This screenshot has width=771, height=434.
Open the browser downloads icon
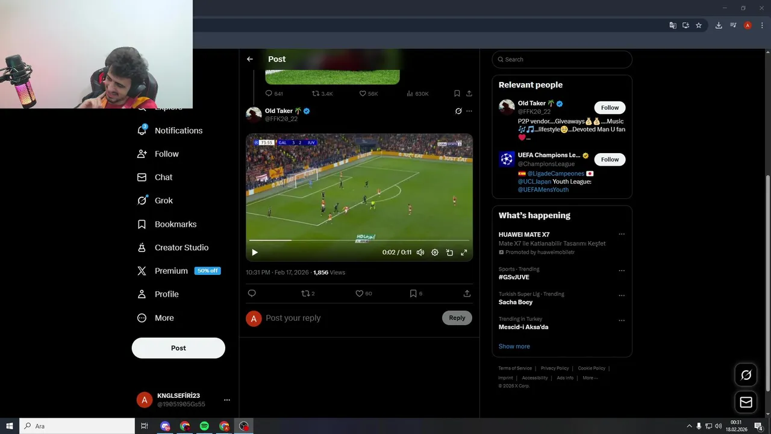coord(719,25)
